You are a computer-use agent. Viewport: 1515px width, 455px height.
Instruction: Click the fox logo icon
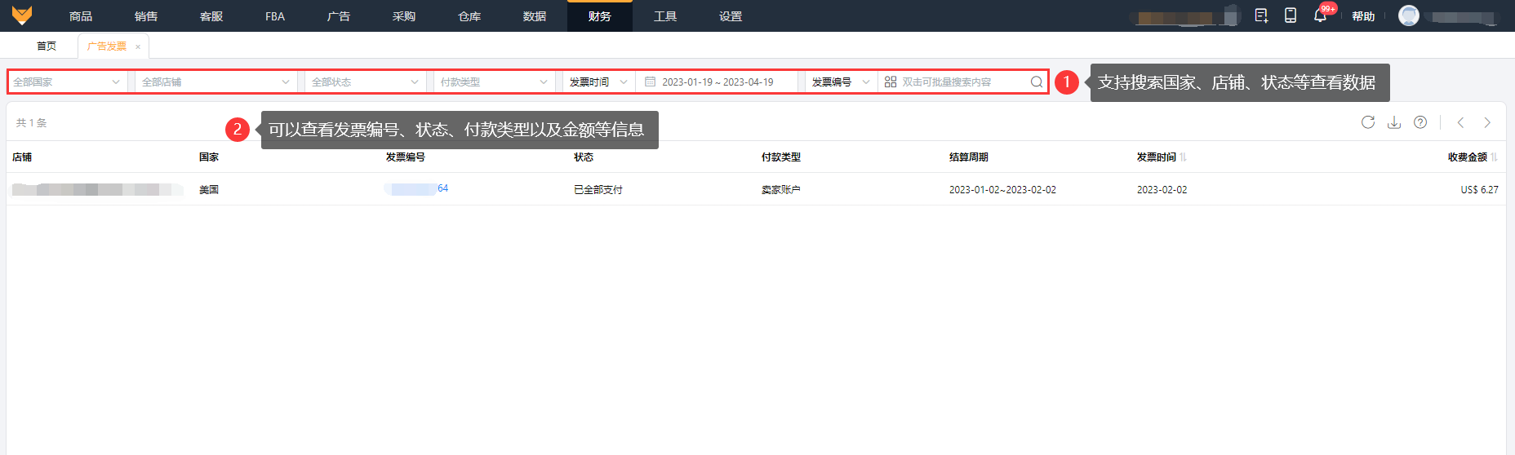(22, 15)
